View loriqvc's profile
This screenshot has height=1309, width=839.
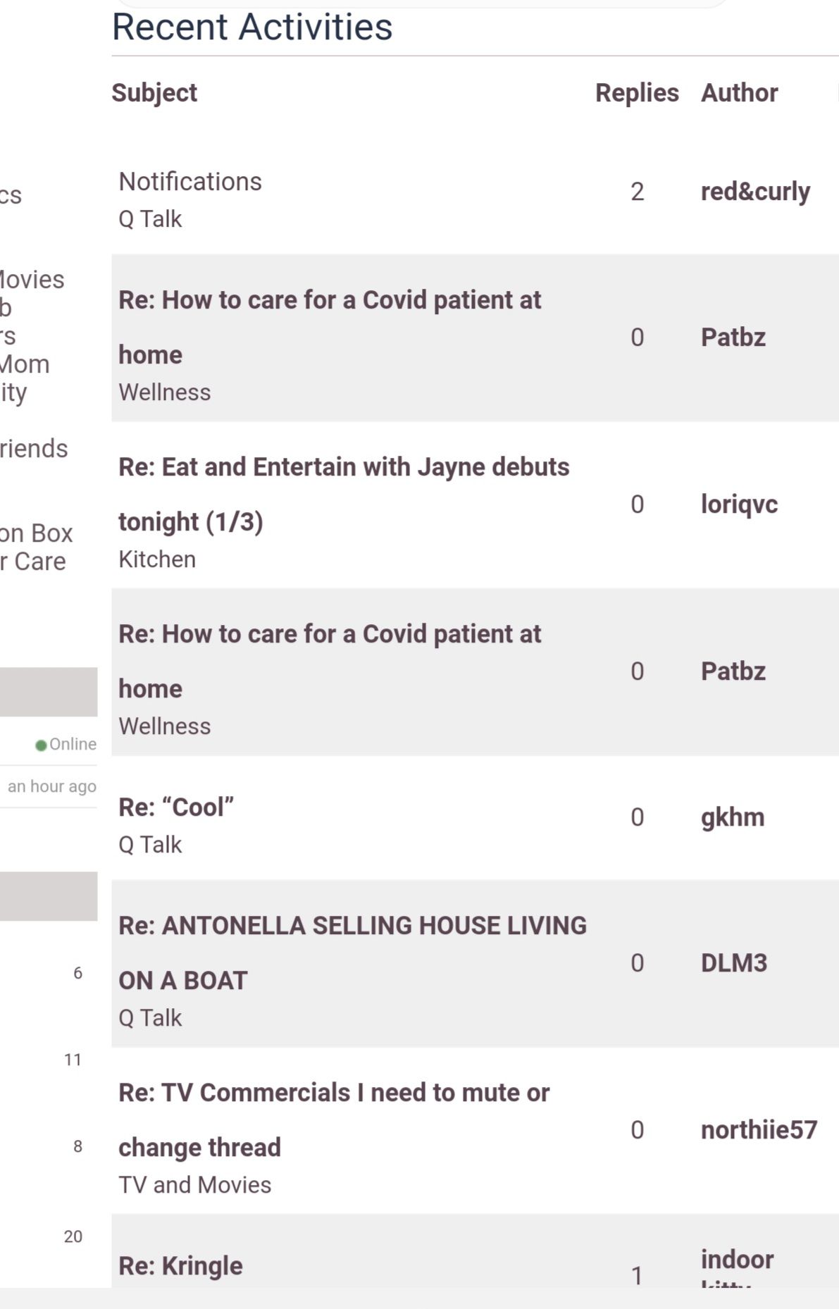[x=739, y=504]
